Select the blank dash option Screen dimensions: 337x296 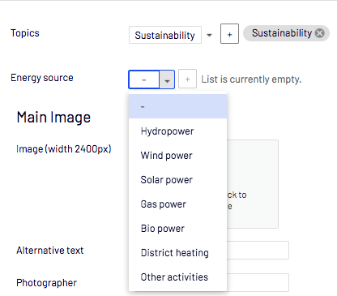coord(177,106)
